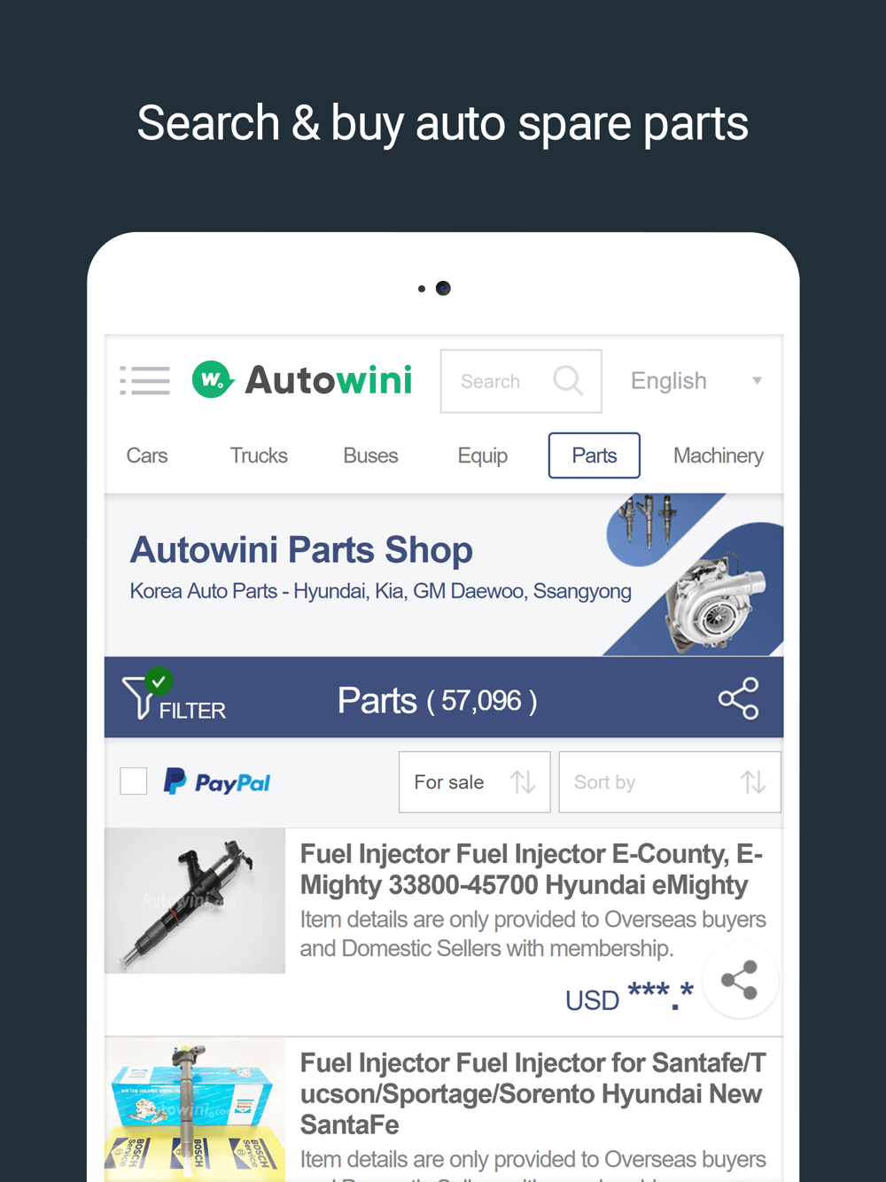Click the search magnifier icon

click(568, 381)
